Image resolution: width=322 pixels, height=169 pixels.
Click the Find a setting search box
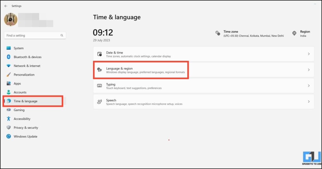[x=35, y=35]
